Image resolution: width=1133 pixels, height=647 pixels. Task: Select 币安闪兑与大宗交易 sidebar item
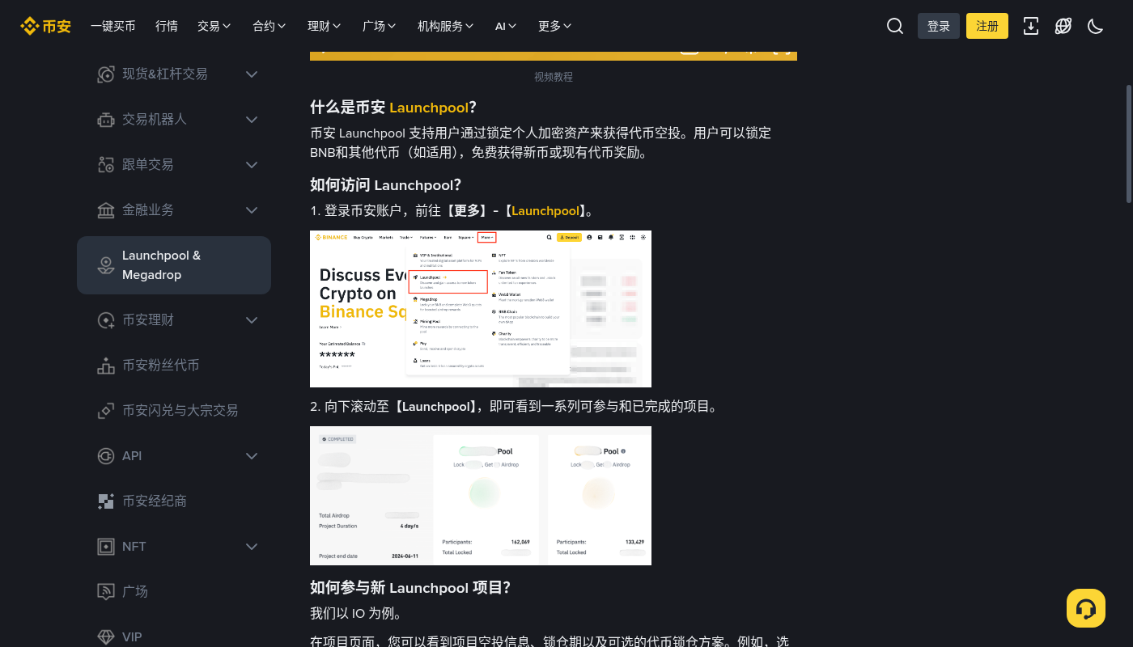[x=174, y=411]
